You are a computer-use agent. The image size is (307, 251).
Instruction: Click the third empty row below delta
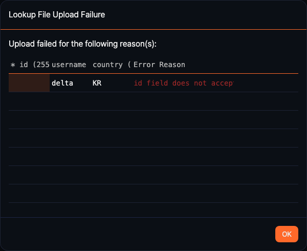(153, 138)
